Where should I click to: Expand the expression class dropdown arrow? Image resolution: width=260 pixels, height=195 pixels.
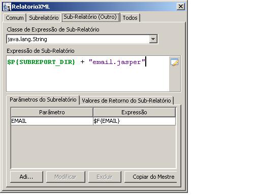(153, 39)
